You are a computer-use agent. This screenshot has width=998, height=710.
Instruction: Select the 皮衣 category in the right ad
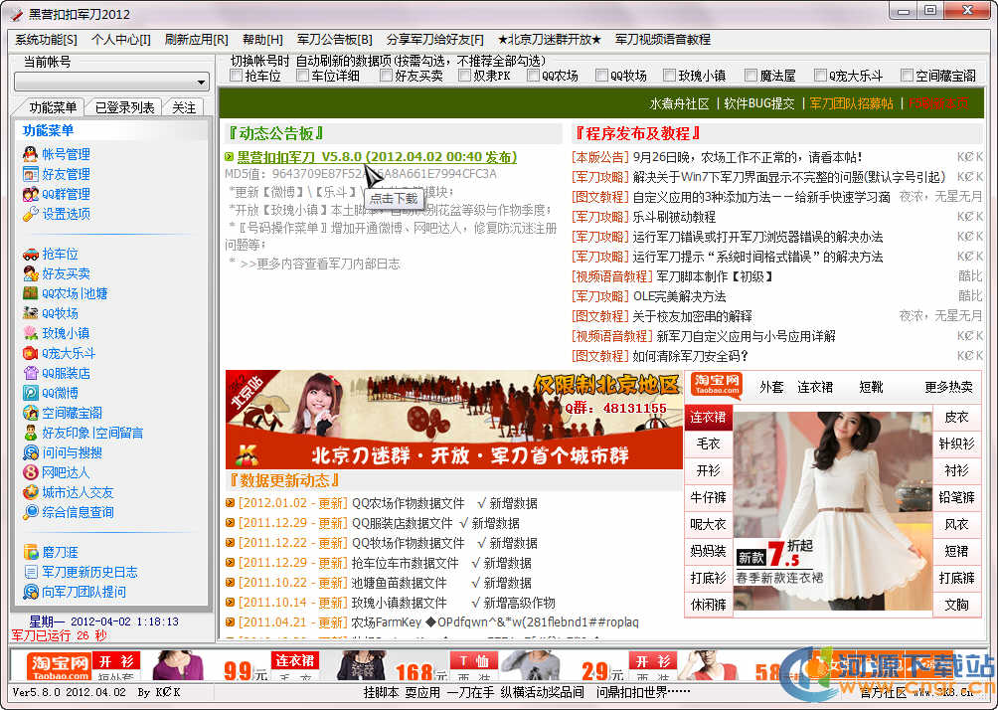[x=956, y=417]
